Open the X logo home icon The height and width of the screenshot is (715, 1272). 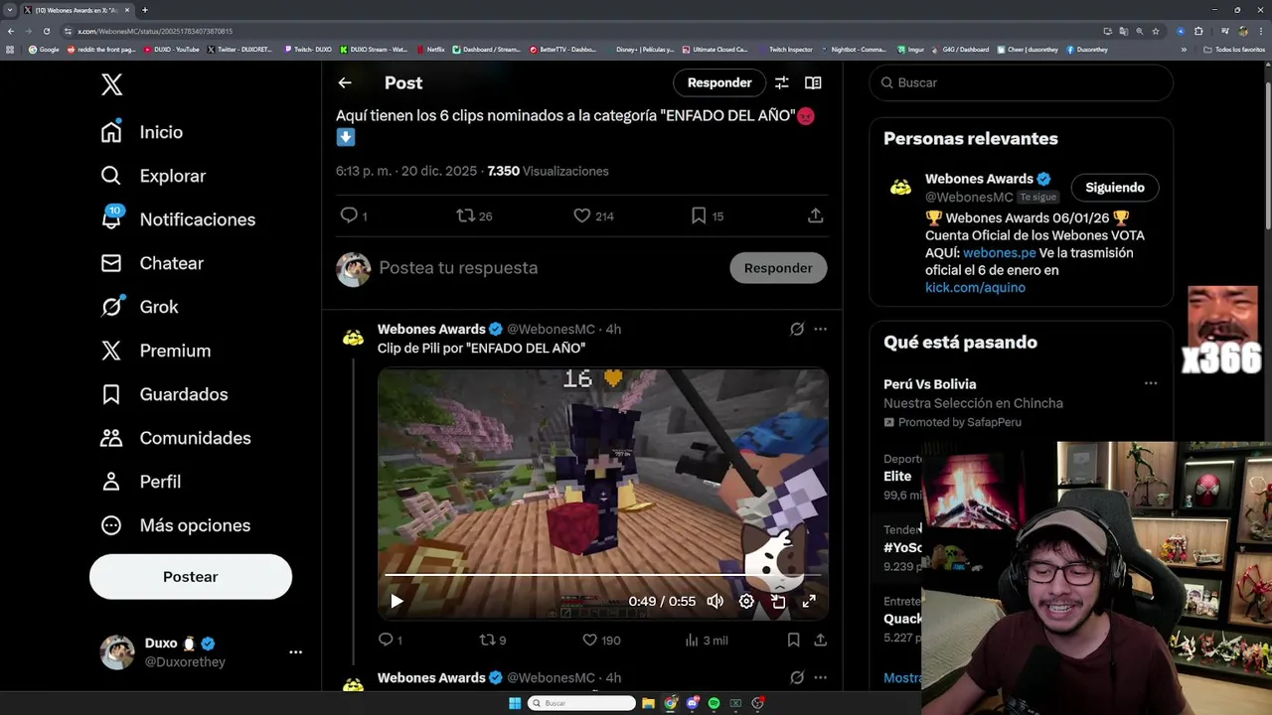point(111,84)
